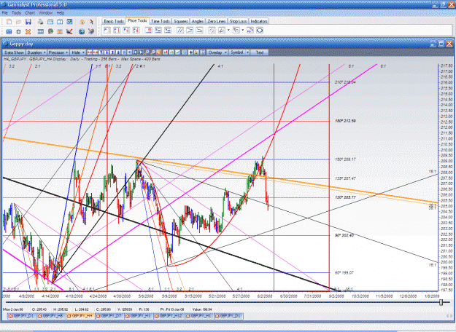
Task: Select the oval loop price tool icon
Action: [x=260, y=30]
